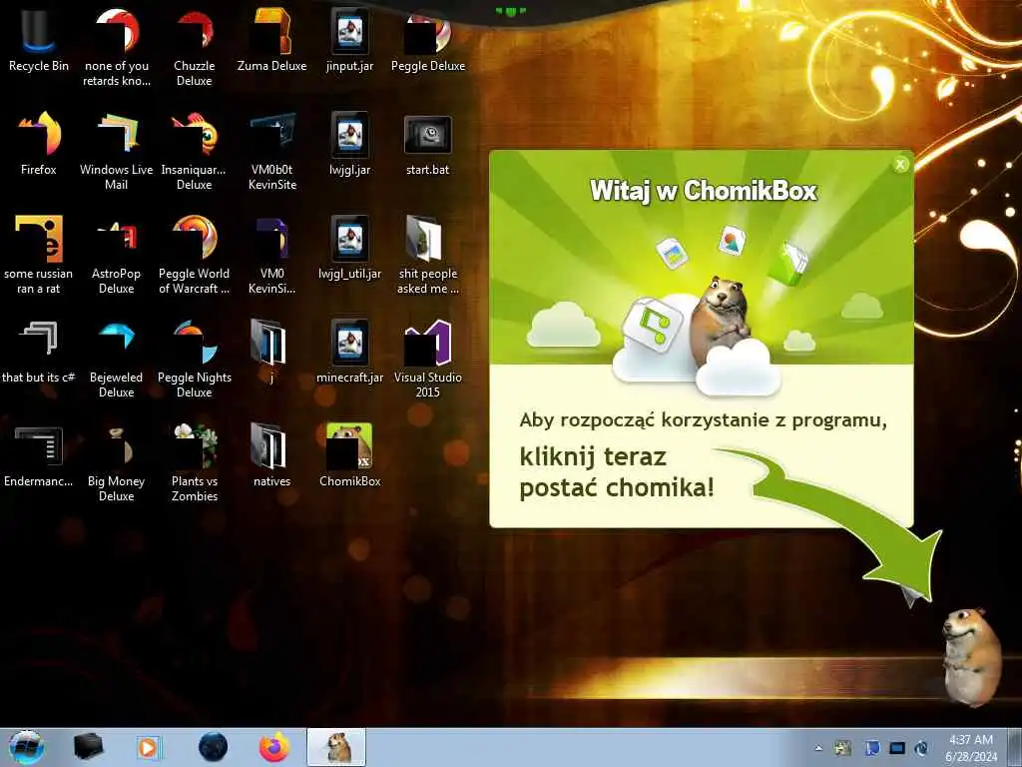This screenshot has width=1022, height=767.
Task: Select the 'some russian ran a rat' icon
Action: (x=39, y=255)
